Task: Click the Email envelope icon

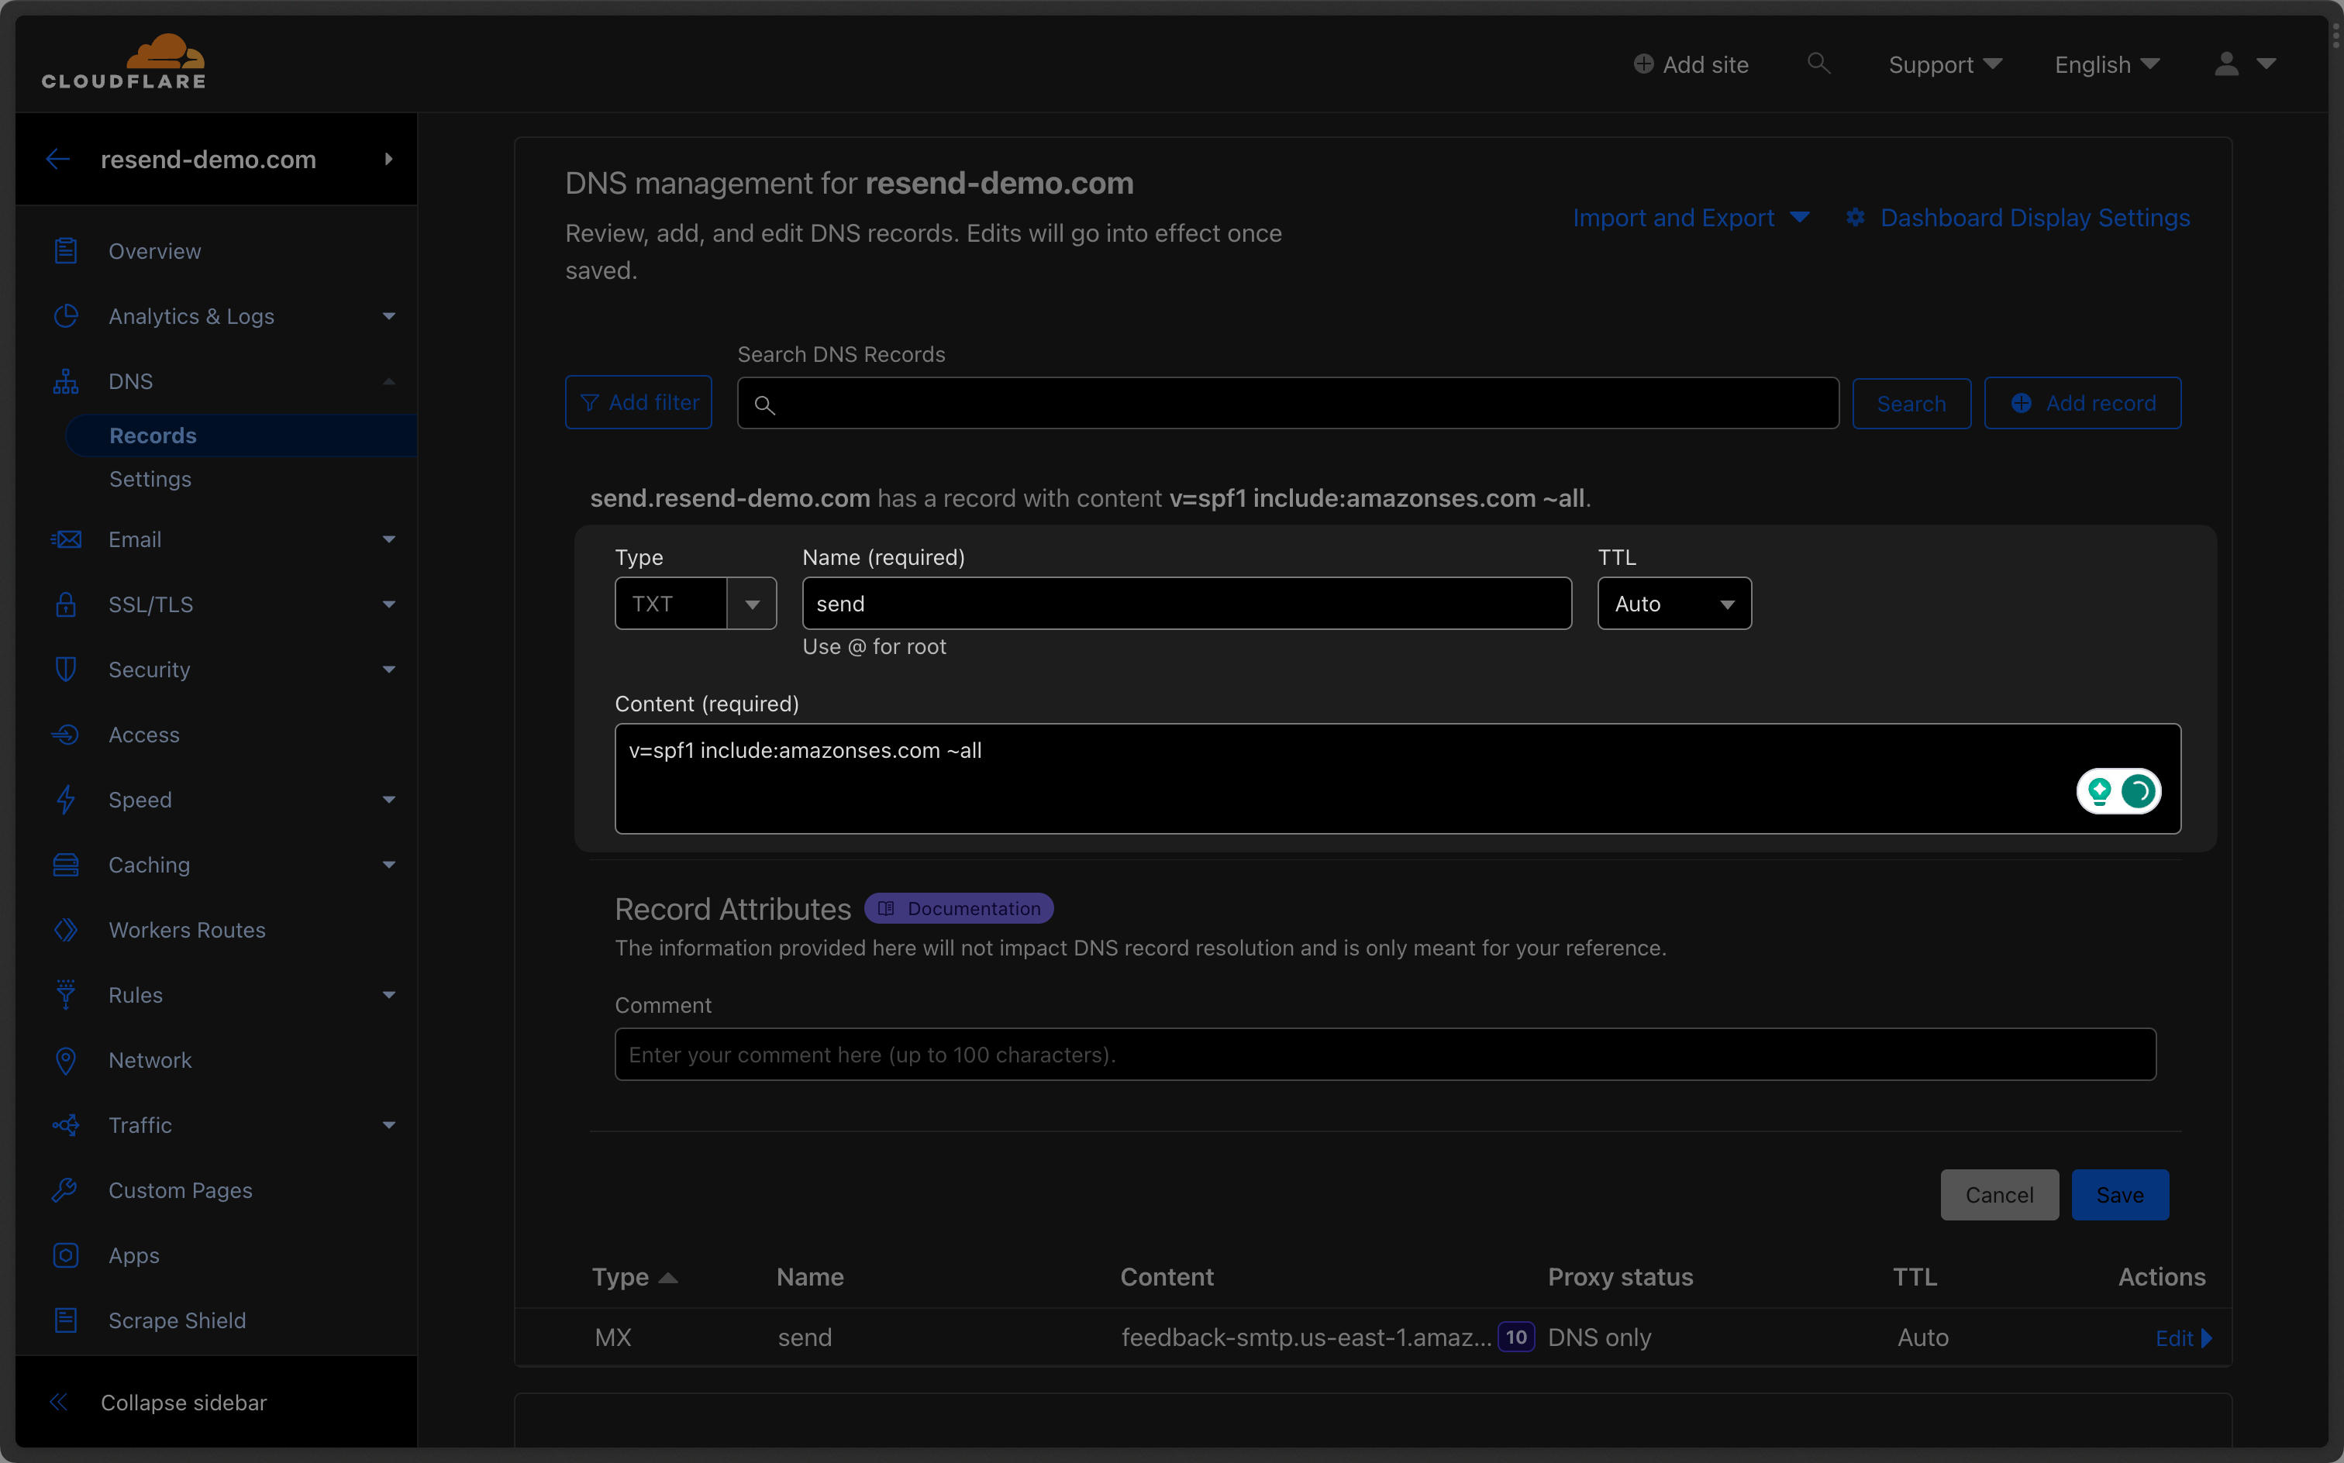Action: click(x=66, y=540)
